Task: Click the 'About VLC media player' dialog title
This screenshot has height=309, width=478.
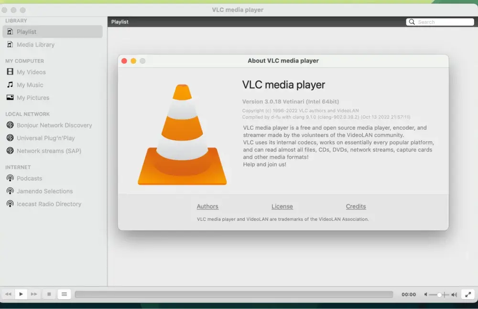Action: (283, 61)
